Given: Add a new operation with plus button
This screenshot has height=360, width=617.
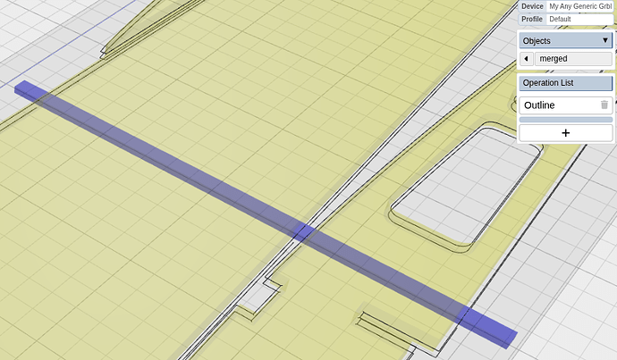Looking at the screenshot, I should tap(566, 133).
